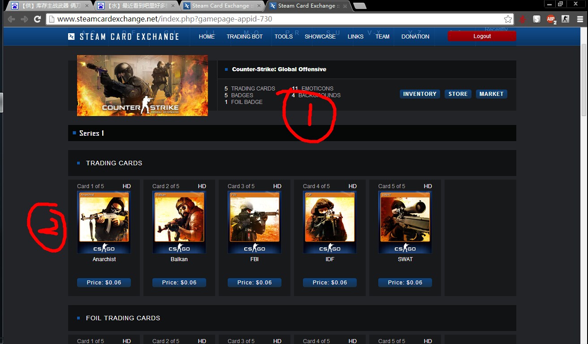Click the Counter-Strike banner image
This screenshot has width=588, height=344.
pos(143,86)
